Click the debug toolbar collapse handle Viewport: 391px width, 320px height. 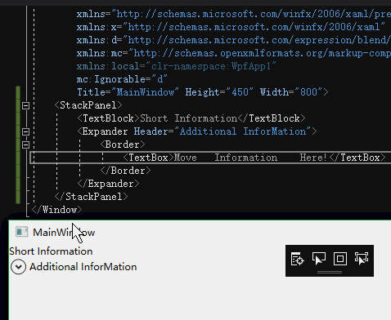click(x=330, y=272)
